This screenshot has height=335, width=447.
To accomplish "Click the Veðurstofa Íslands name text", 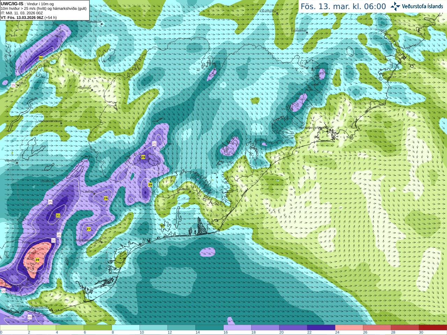I will coord(423,6).
